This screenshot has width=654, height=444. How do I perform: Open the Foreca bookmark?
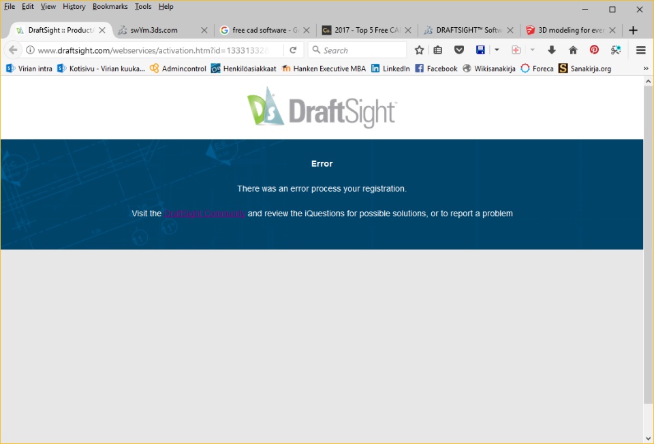tap(537, 68)
